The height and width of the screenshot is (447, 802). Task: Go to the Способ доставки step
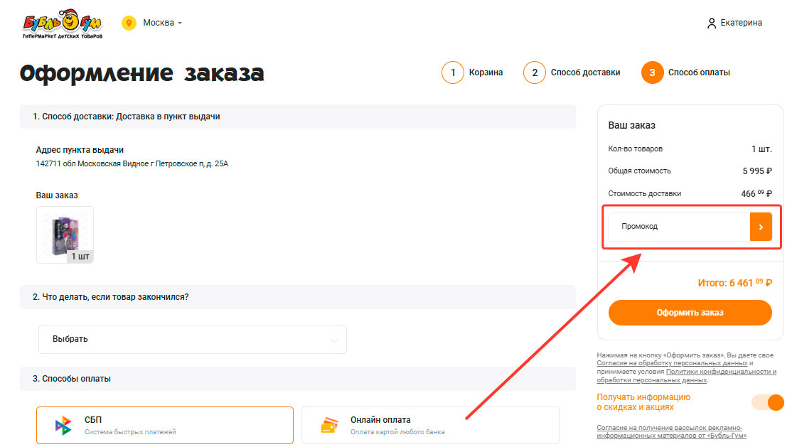point(585,72)
